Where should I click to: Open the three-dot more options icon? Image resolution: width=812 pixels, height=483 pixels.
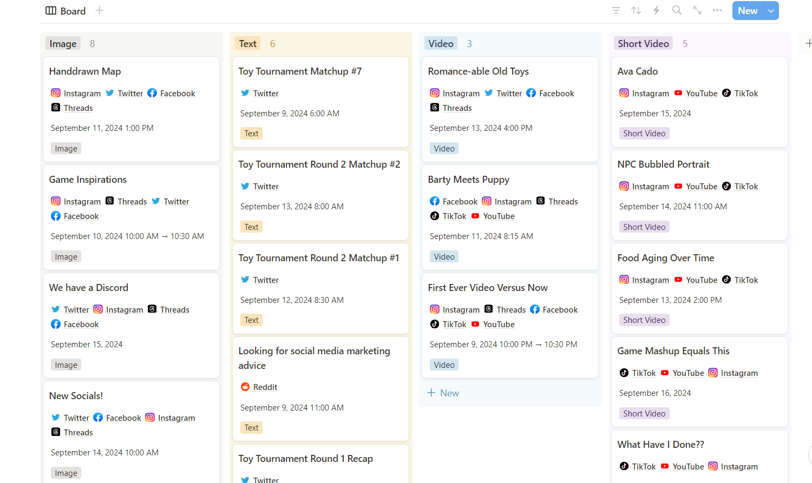tap(717, 10)
